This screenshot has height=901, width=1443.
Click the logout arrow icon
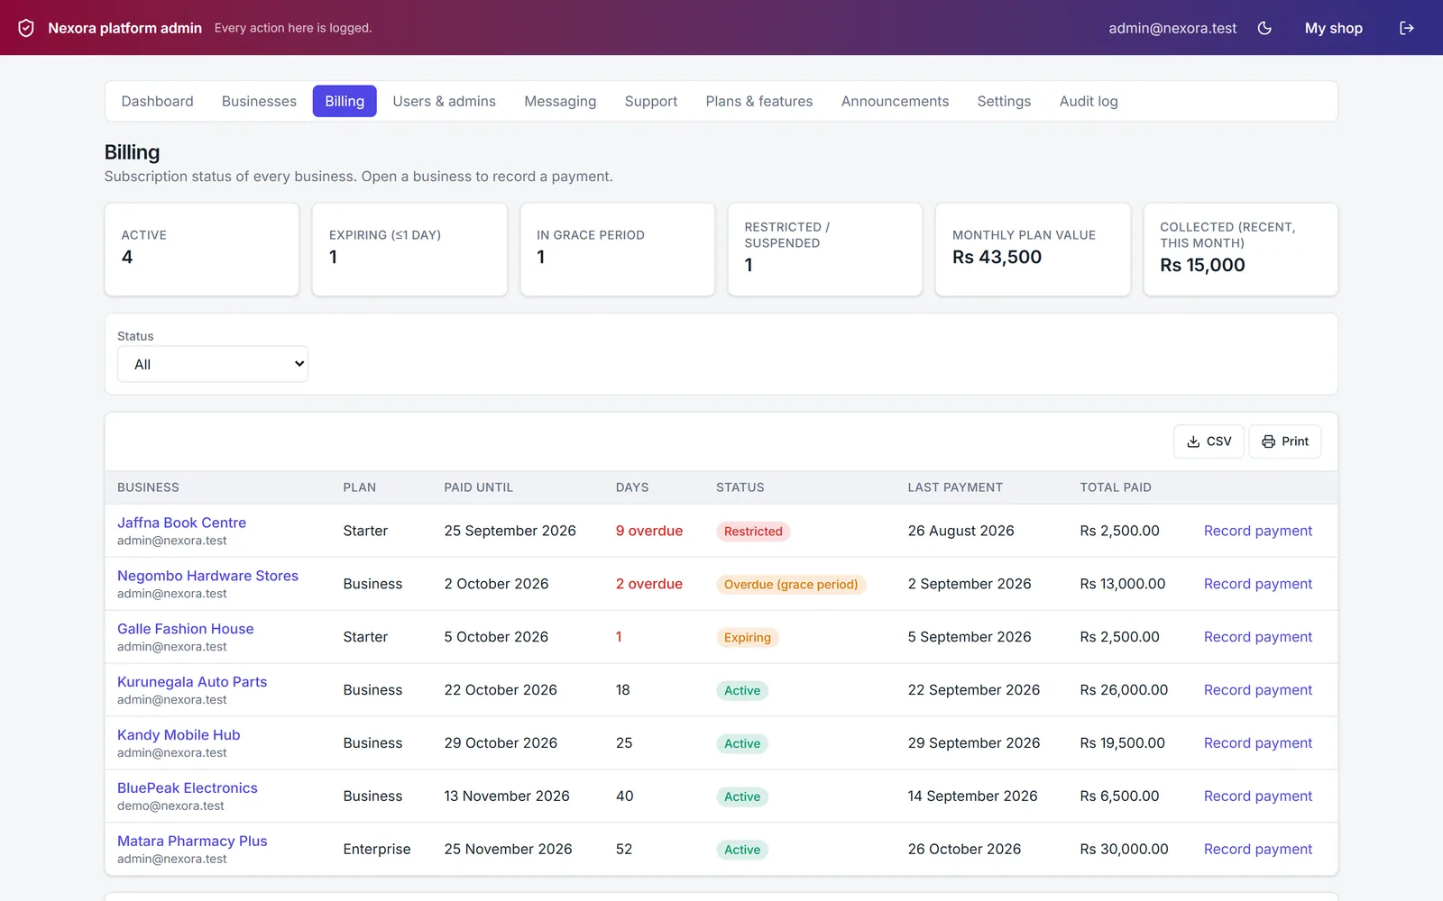pyautogui.click(x=1406, y=28)
